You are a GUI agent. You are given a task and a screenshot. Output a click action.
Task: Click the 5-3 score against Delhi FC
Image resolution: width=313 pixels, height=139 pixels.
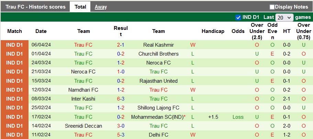point(121,135)
